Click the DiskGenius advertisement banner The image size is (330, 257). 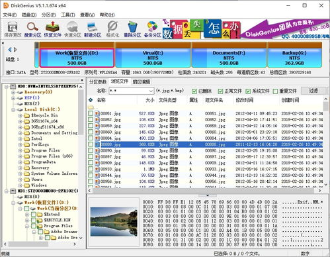[246, 29]
